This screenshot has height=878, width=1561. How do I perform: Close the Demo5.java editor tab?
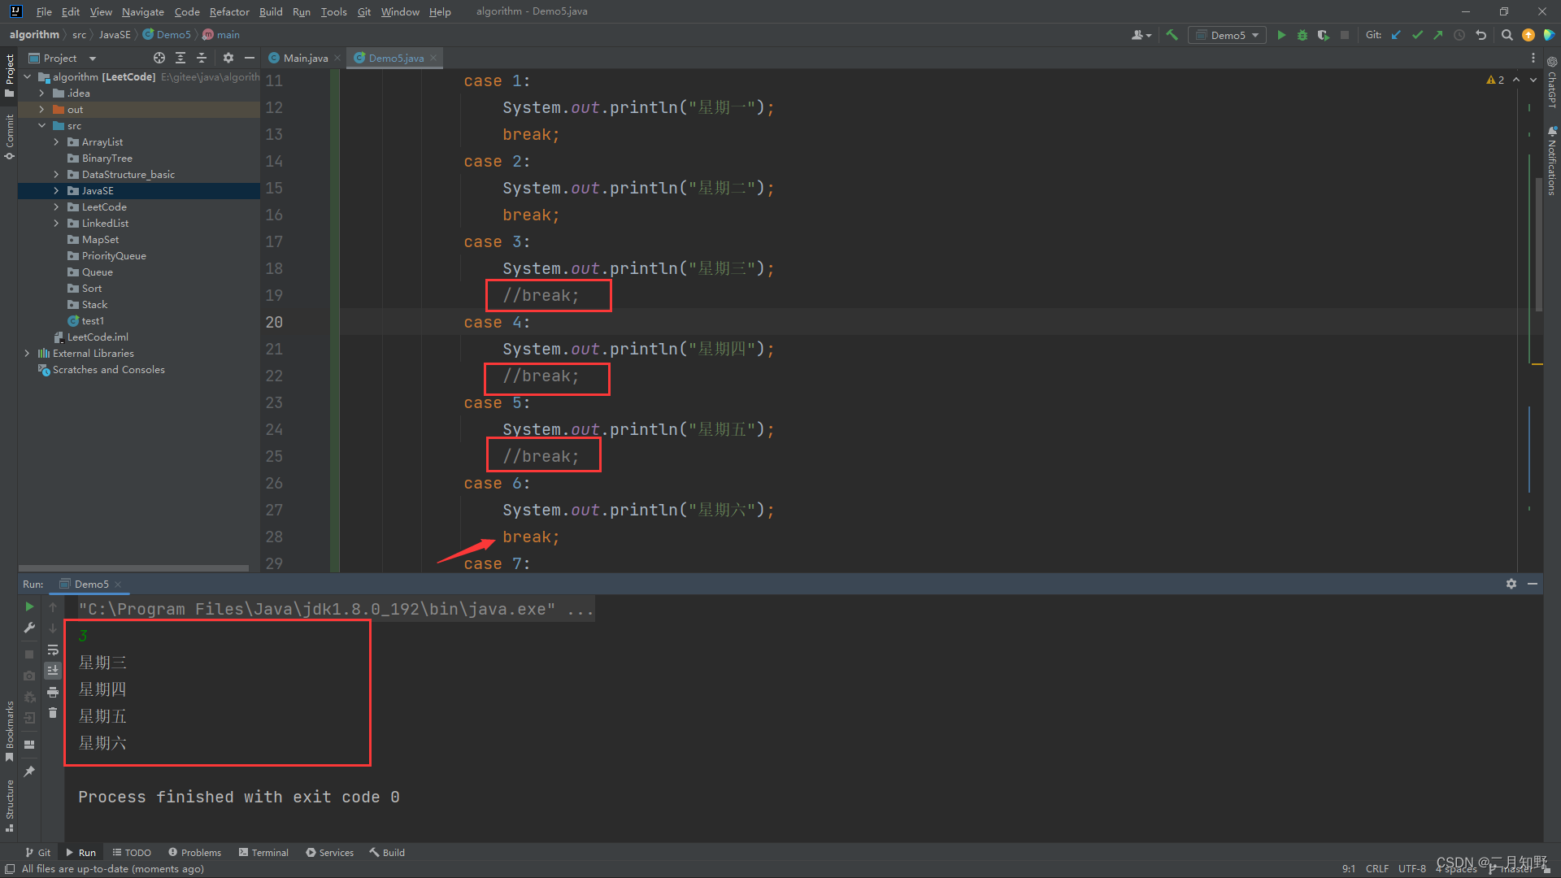tap(433, 58)
